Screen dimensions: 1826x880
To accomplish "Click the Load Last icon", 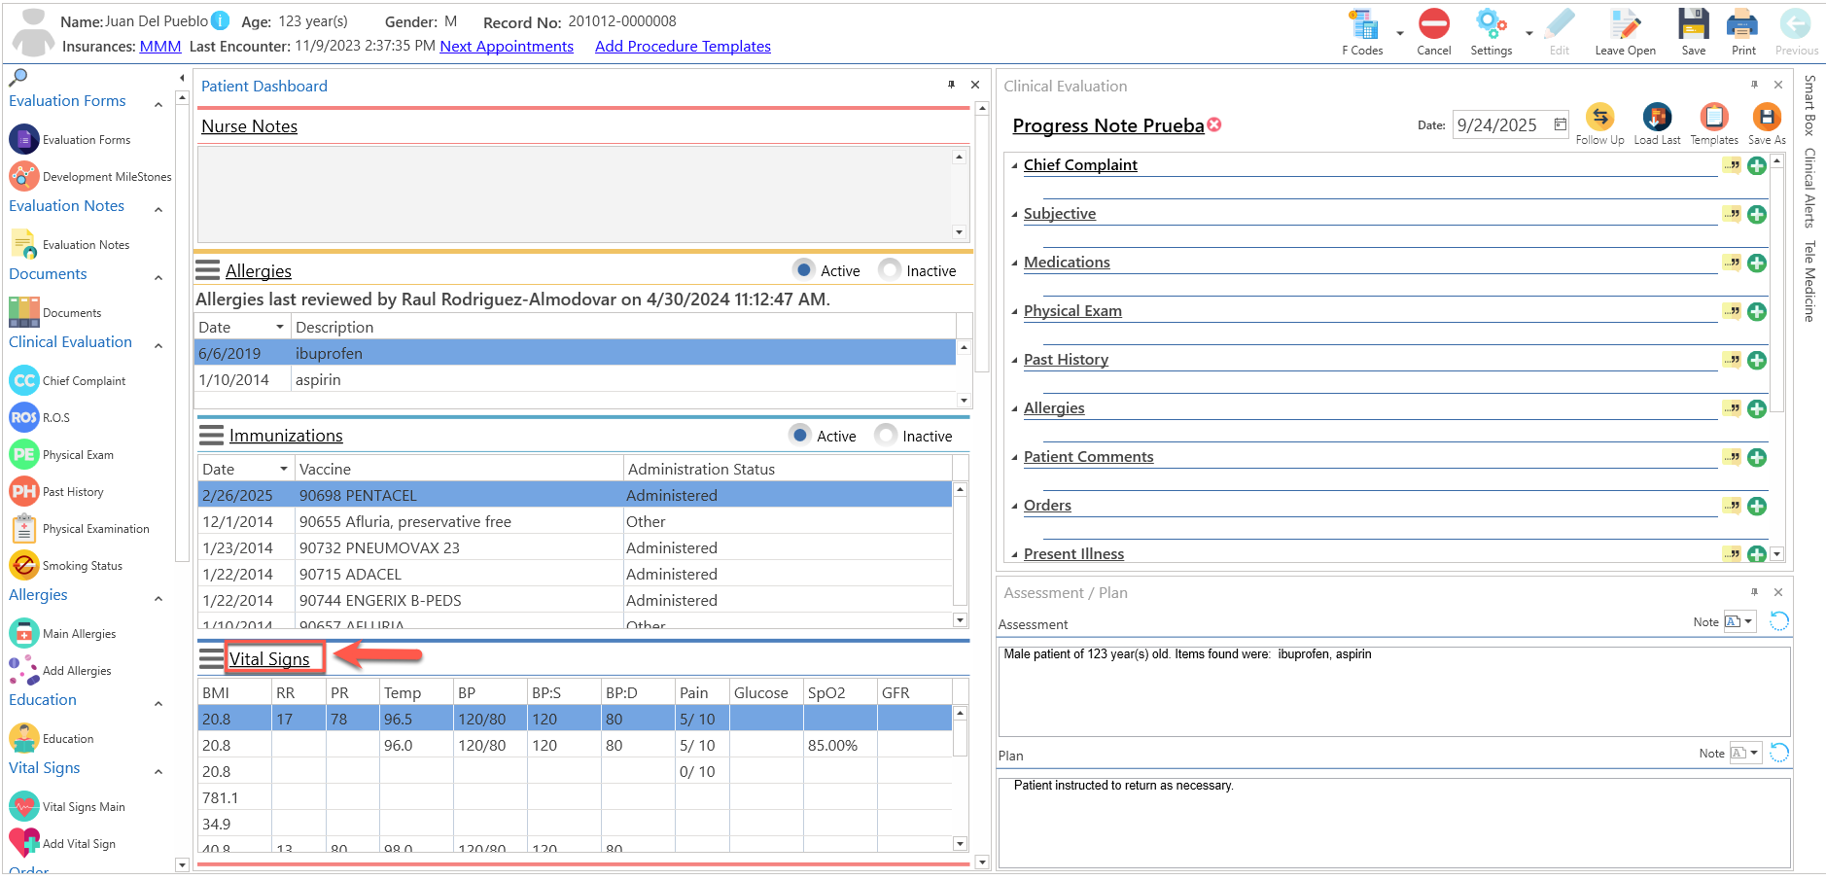I will [x=1657, y=118].
